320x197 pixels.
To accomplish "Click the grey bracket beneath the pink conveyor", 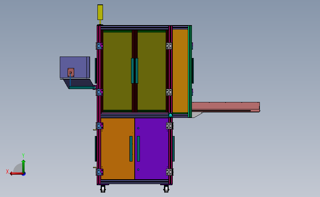I will click(x=197, y=115).
